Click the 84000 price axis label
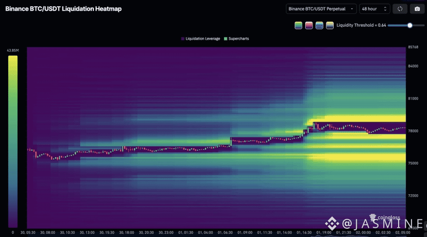The width and height of the screenshot is (427, 237). [x=413, y=66]
